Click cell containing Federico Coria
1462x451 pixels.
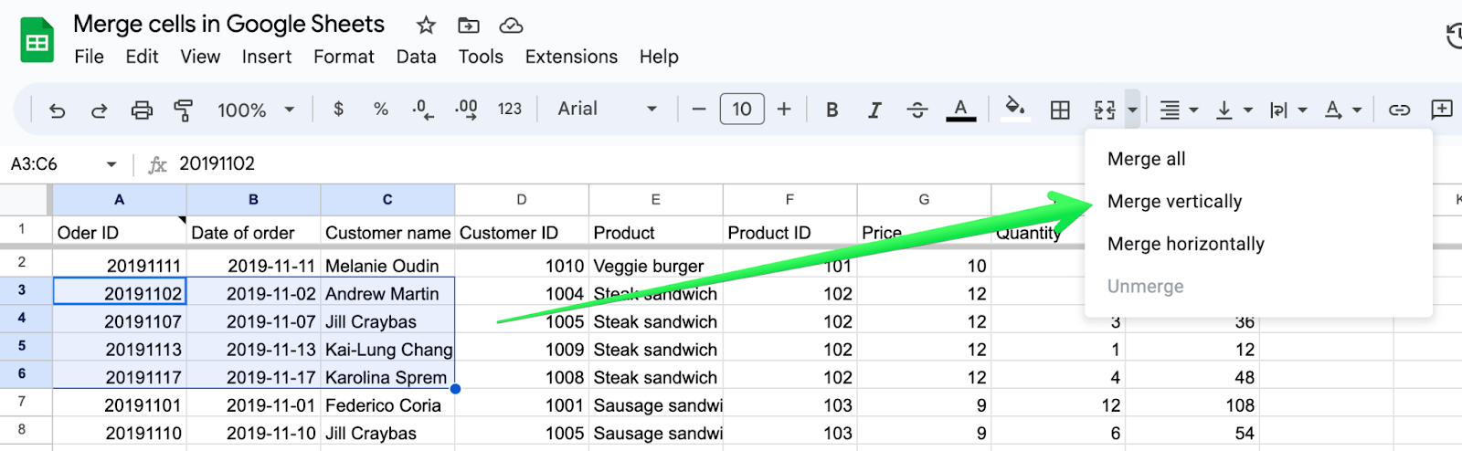click(387, 405)
